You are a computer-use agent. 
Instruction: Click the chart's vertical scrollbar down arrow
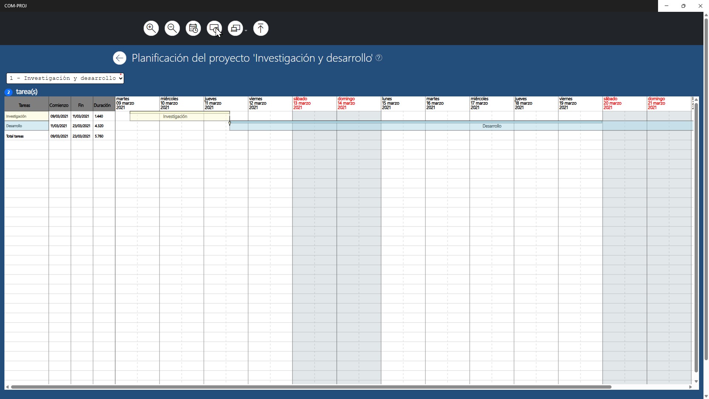tap(696, 381)
